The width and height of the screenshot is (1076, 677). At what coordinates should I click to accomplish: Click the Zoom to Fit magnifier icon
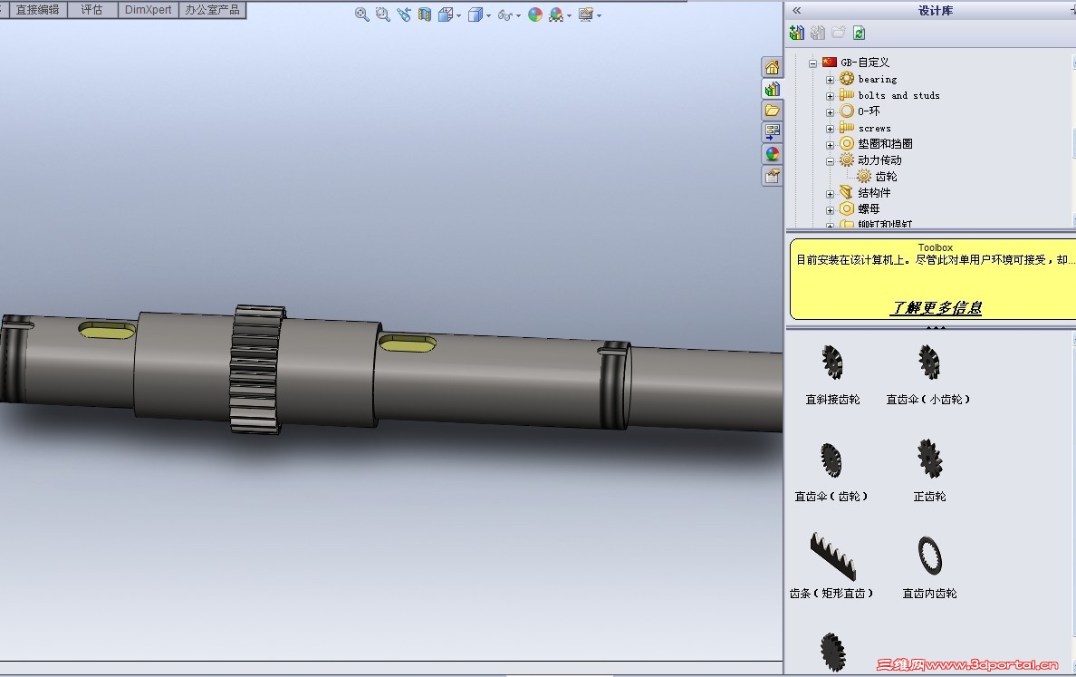(361, 15)
